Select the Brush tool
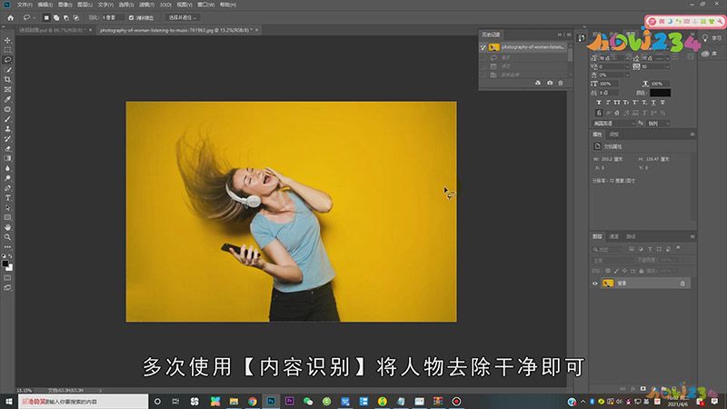This screenshot has height=409, width=727. tap(7, 119)
